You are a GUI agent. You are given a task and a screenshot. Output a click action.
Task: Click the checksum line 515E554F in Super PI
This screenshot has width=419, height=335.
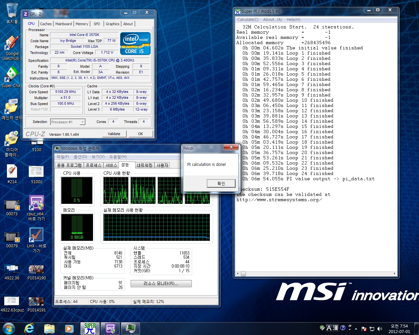pyautogui.click(x=263, y=189)
